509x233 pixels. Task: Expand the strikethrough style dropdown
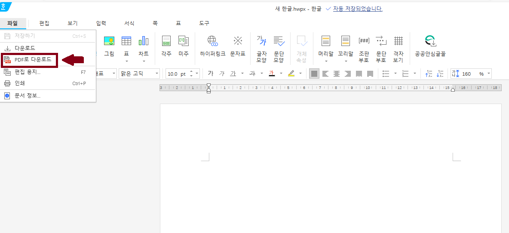tap(262, 74)
